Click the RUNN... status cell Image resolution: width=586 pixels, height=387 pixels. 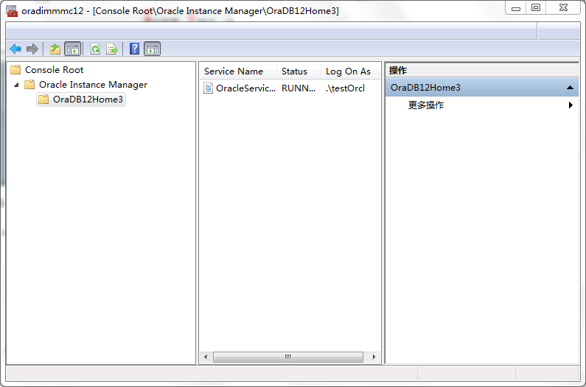[299, 88]
